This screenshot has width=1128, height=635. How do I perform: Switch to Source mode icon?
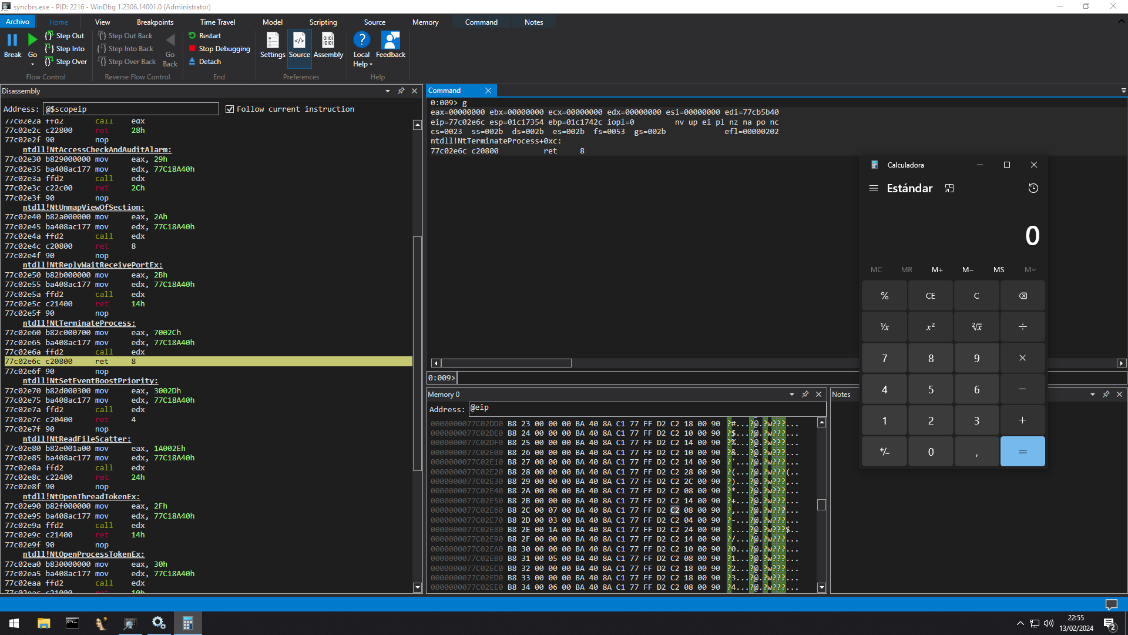tap(299, 41)
